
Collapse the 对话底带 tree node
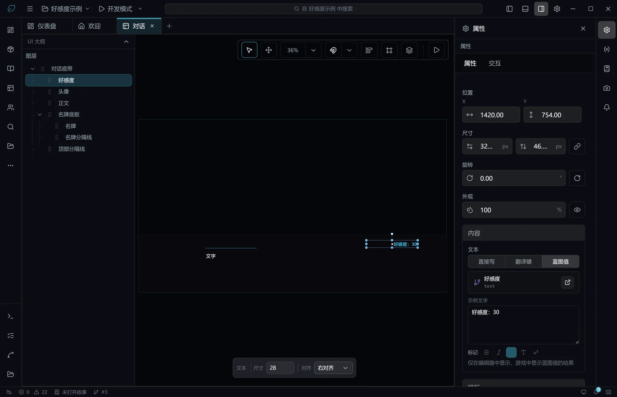[33, 69]
